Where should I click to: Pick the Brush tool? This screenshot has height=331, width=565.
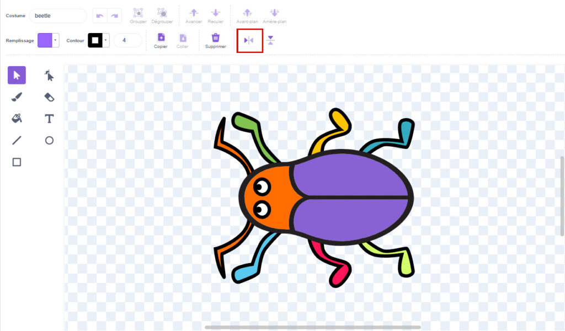[17, 97]
